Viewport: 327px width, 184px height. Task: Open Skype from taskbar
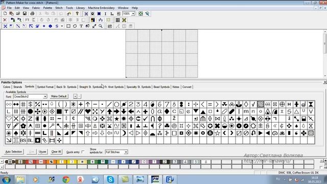point(110,179)
